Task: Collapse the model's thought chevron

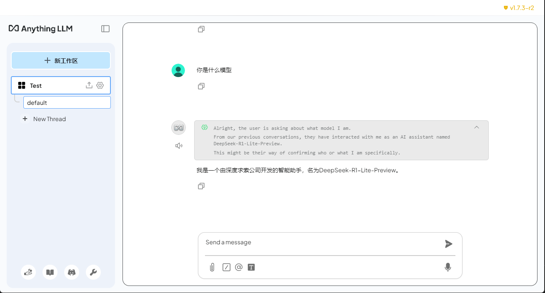Action: [x=477, y=127]
